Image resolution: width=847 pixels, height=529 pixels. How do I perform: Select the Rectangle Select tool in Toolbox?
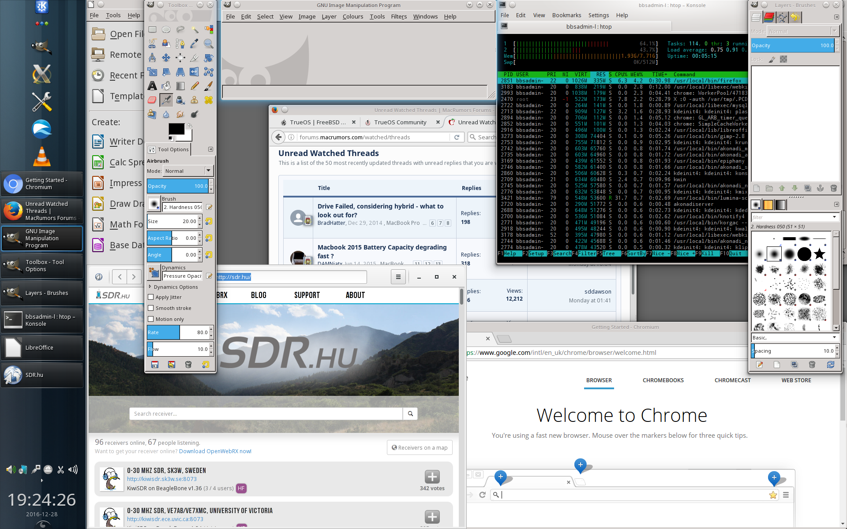(x=152, y=30)
